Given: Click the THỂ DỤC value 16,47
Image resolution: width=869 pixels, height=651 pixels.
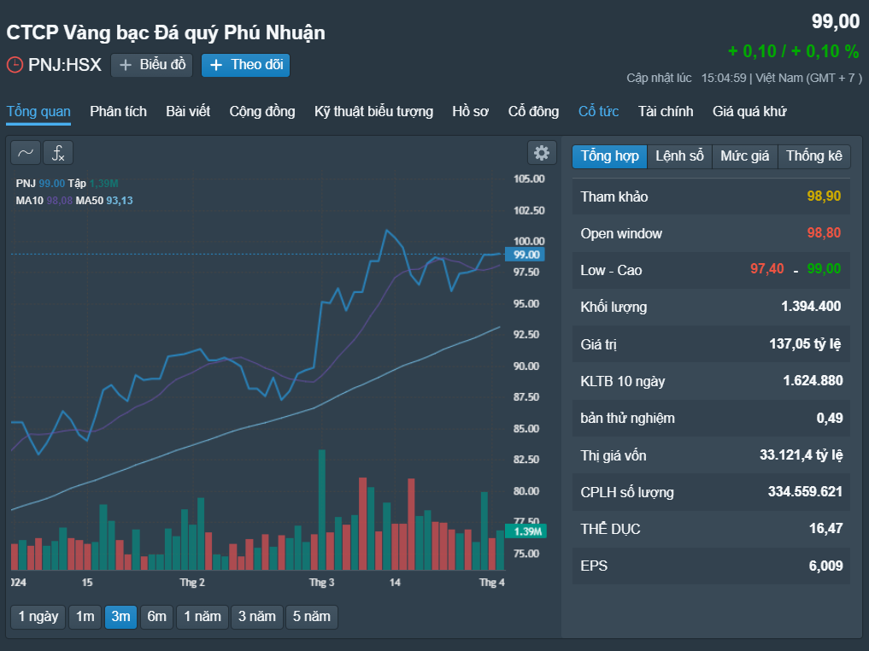Looking at the screenshot, I should tap(825, 529).
